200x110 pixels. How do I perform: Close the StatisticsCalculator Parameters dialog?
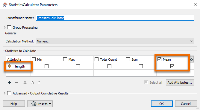click(195, 5)
